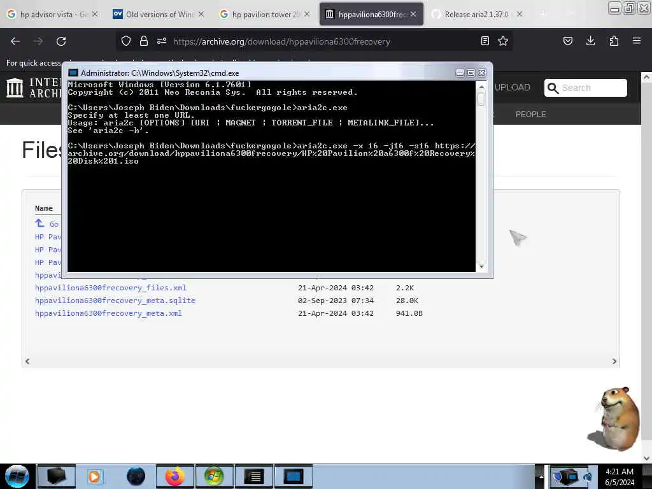Screen dimensions: 652x489
Task: Go back with the browser back arrow
Action: (15, 41)
